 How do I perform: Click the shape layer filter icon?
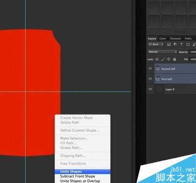[x=188, y=44]
